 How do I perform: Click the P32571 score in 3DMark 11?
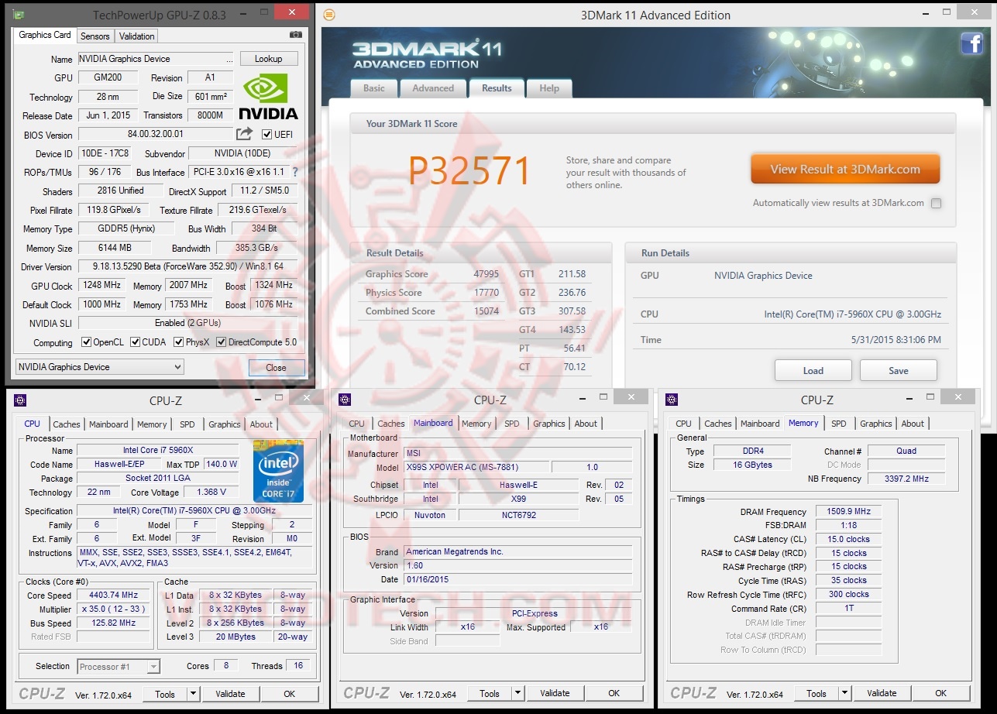point(469,171)
